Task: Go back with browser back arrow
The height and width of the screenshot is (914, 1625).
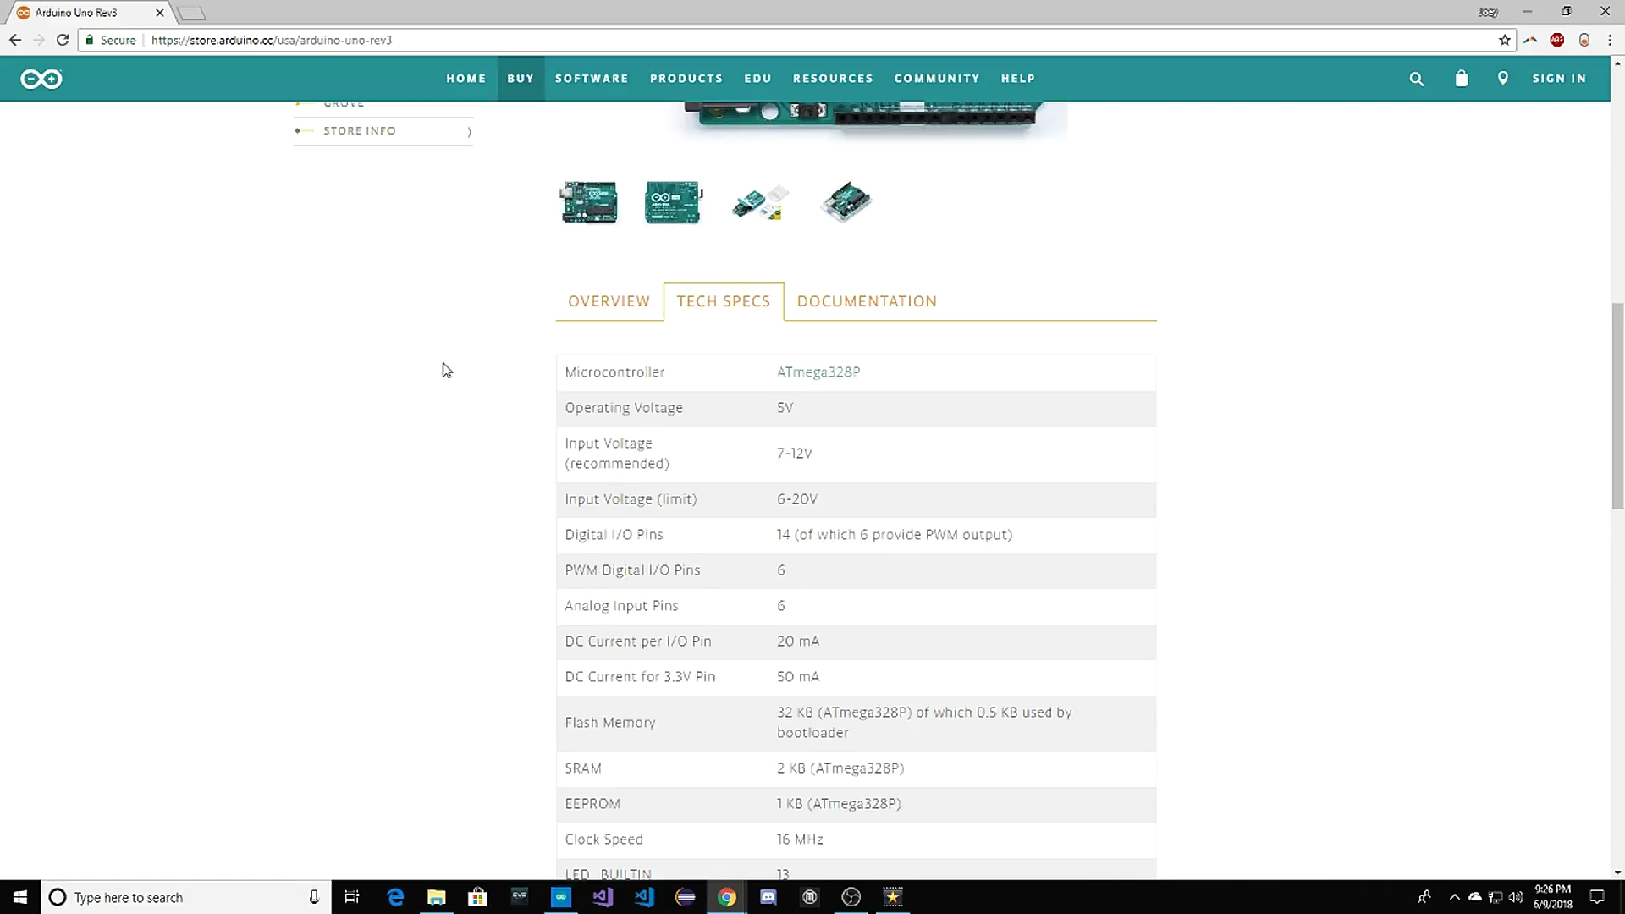Action: click(x=15, y=40)
